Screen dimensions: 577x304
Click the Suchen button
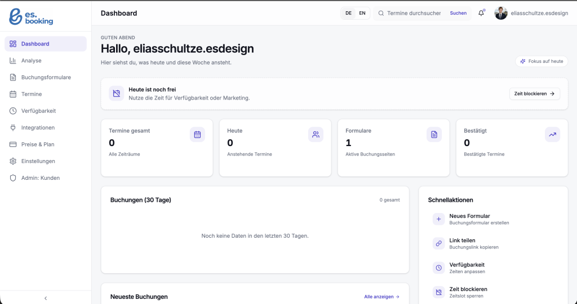(458, 13)
